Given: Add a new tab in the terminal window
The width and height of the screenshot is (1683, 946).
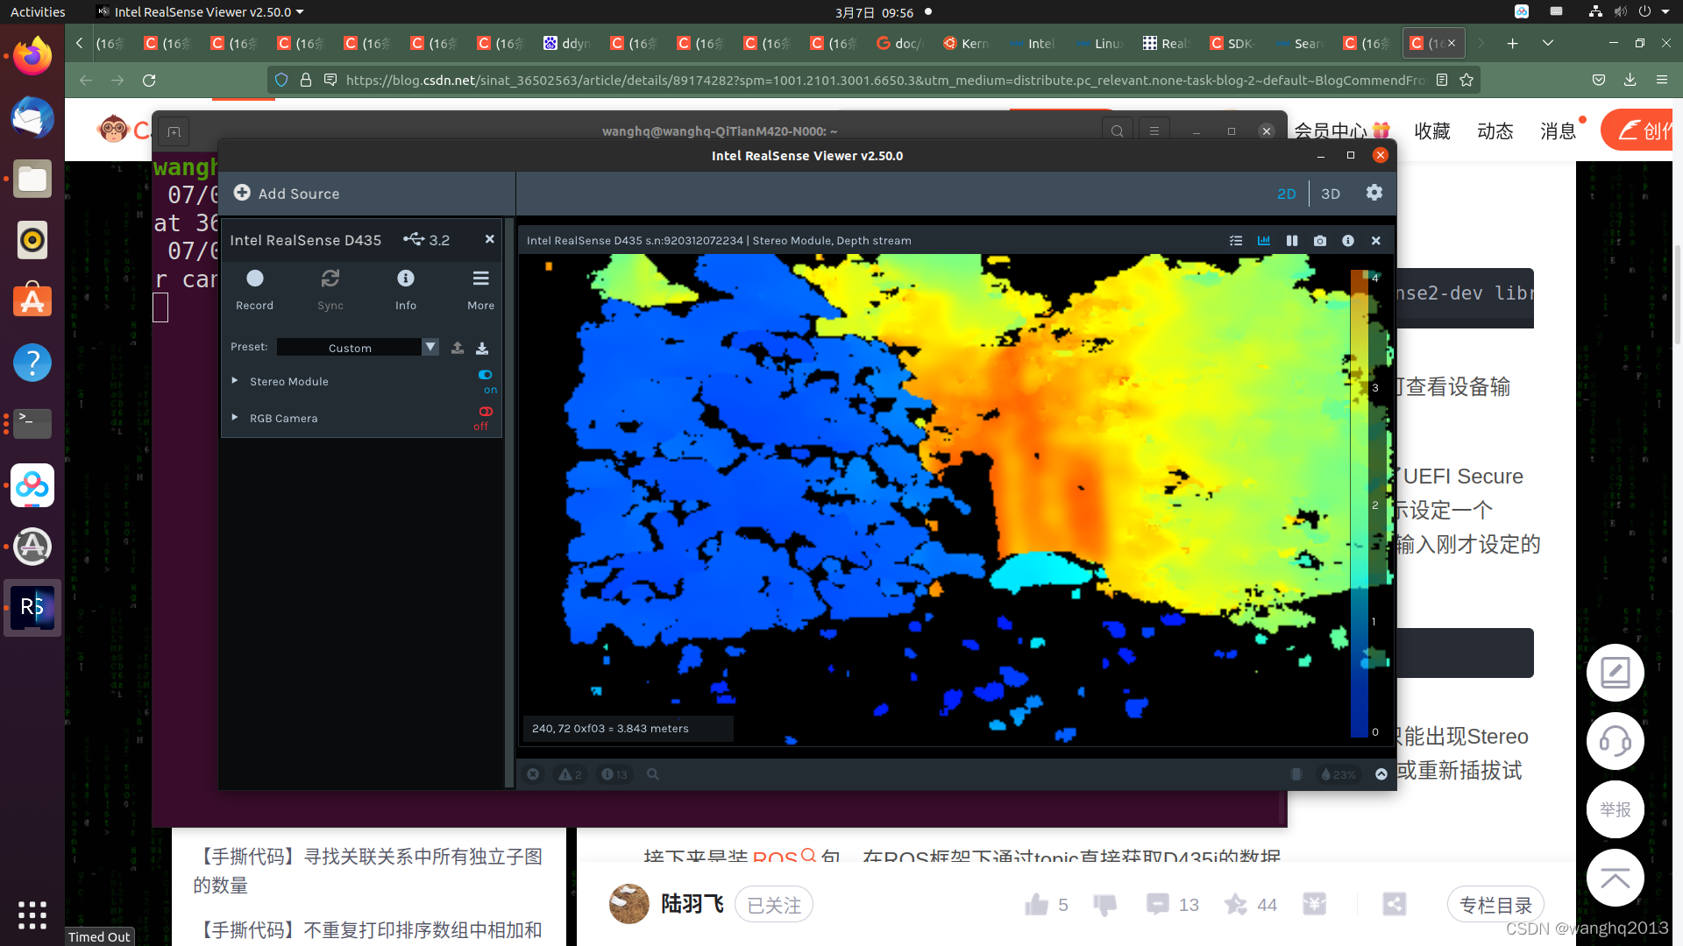Looking at the screenshot, I should [174, 132].
